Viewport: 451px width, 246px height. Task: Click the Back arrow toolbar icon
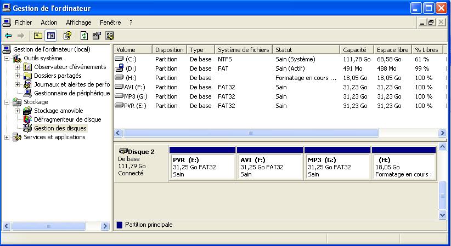pyautogui.click(x=8, y=36)
